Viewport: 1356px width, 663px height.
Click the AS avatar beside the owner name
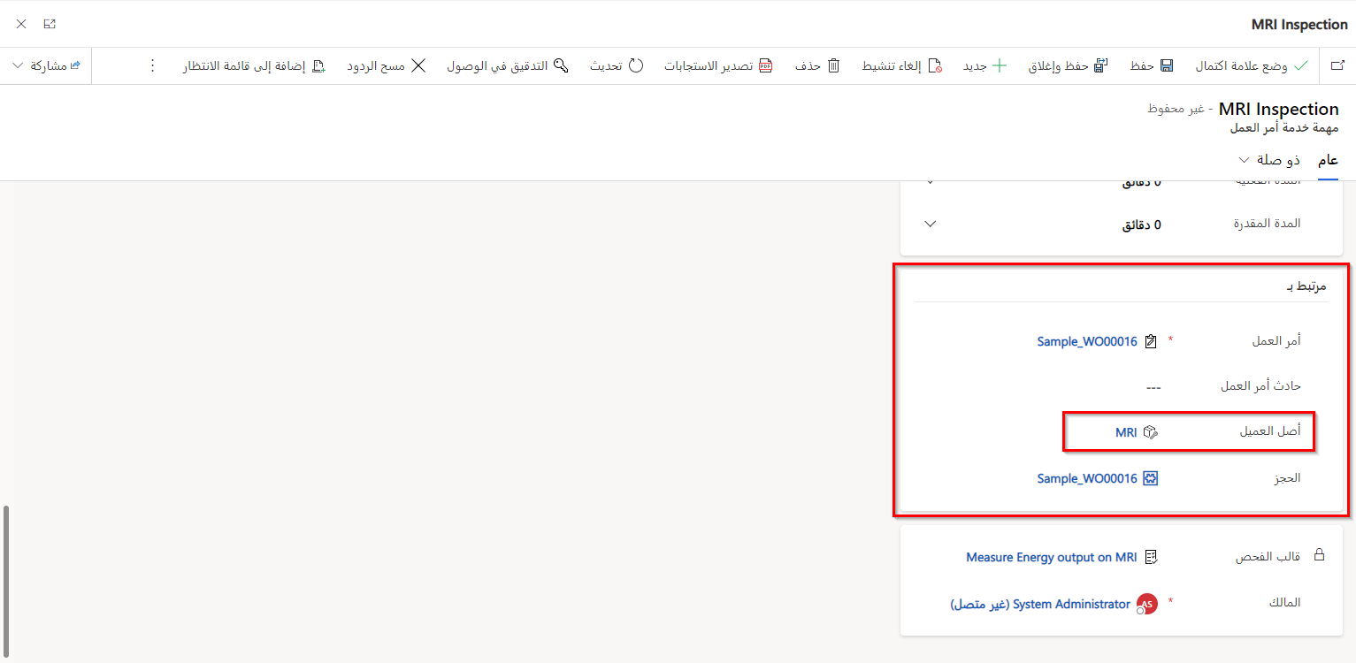point(1147,605)
